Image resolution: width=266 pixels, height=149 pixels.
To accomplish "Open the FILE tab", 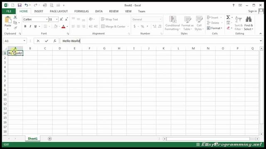I will [x=9, y=11].
